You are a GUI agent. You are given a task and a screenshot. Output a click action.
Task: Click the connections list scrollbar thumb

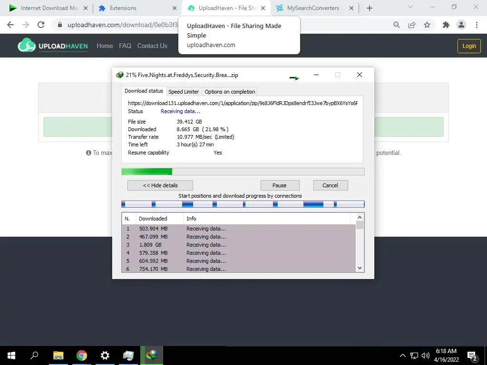click(360, 225)
